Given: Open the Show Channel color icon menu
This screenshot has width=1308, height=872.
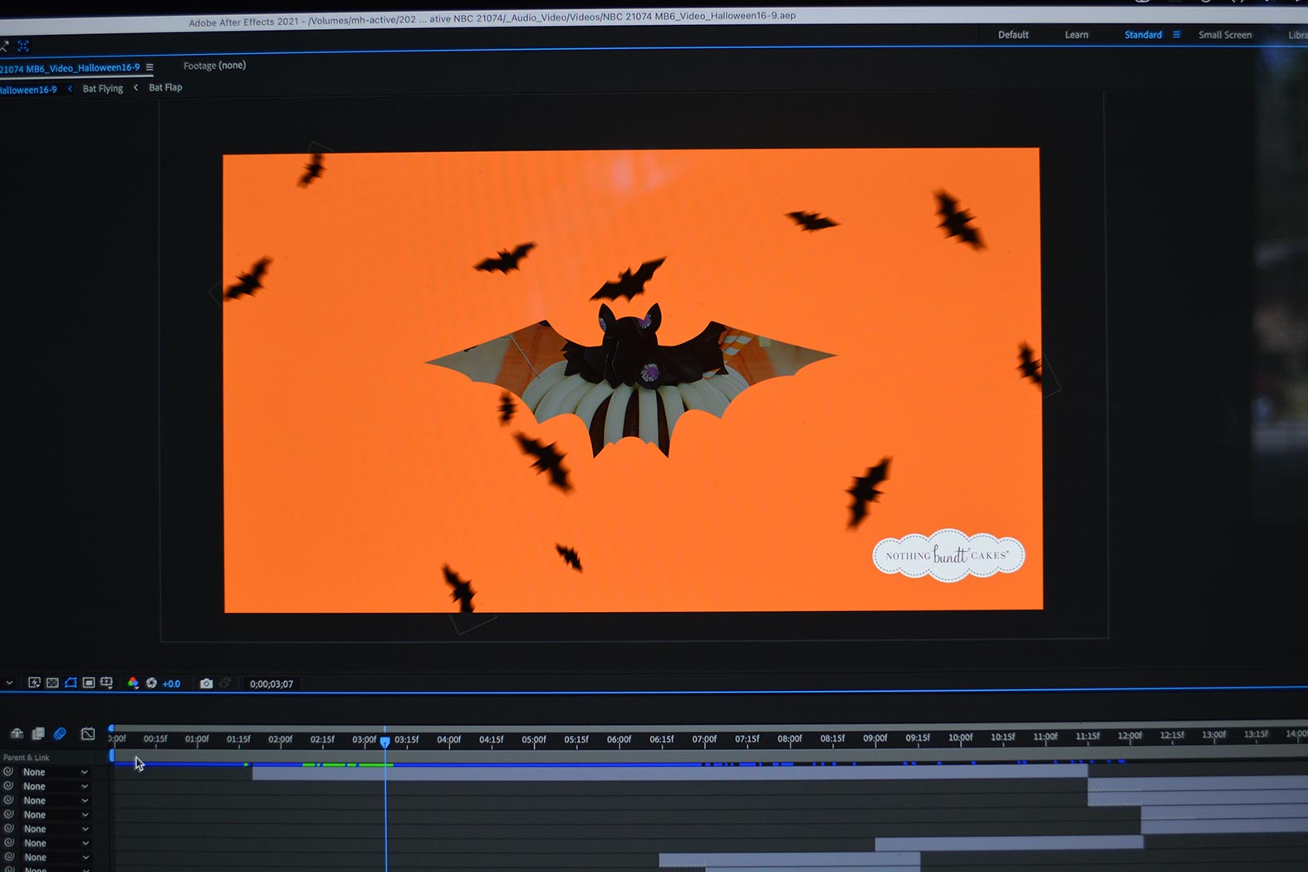Looking at the screenshot, I should 133,683.
